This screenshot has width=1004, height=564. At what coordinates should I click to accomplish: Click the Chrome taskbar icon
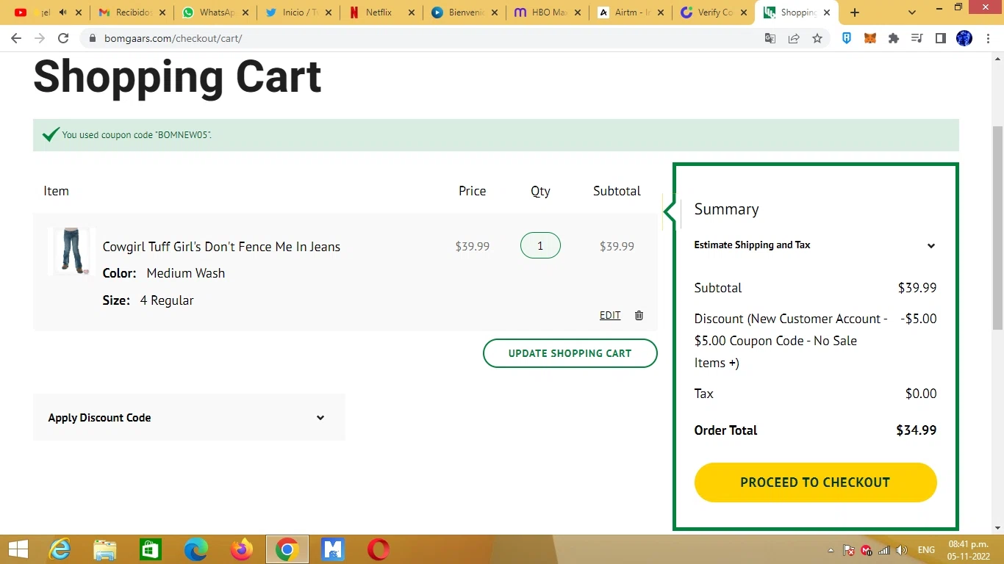coord(287,549)
